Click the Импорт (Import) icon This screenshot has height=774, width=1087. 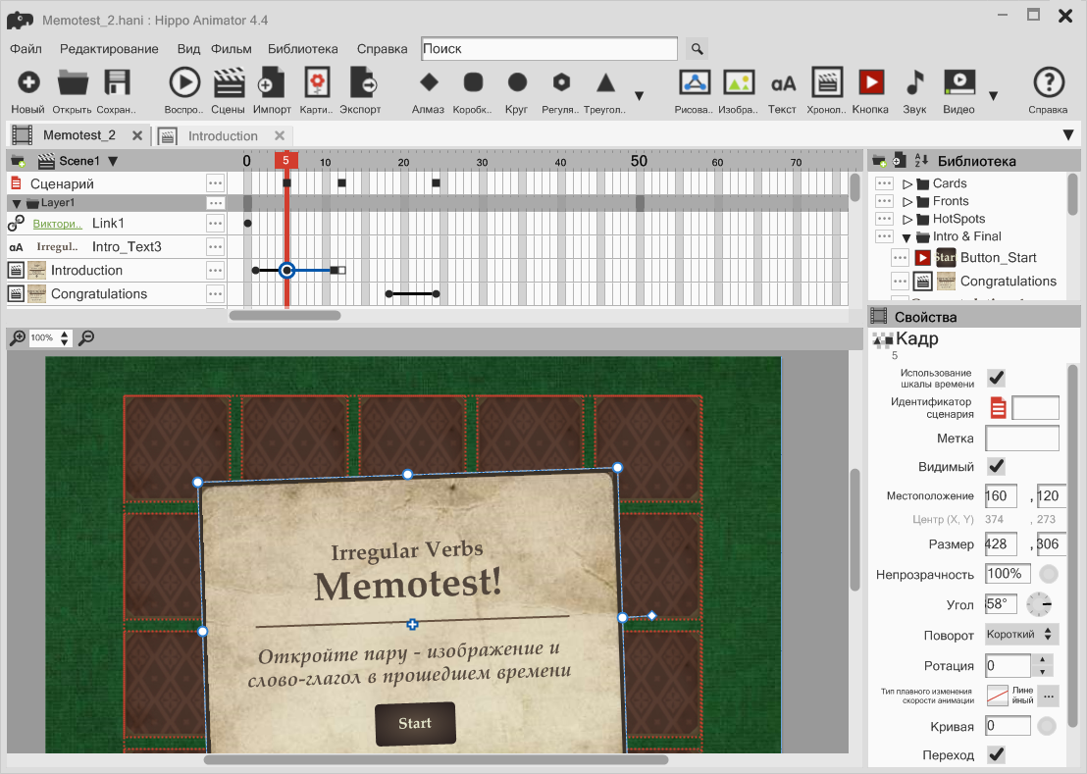point(271,82)
